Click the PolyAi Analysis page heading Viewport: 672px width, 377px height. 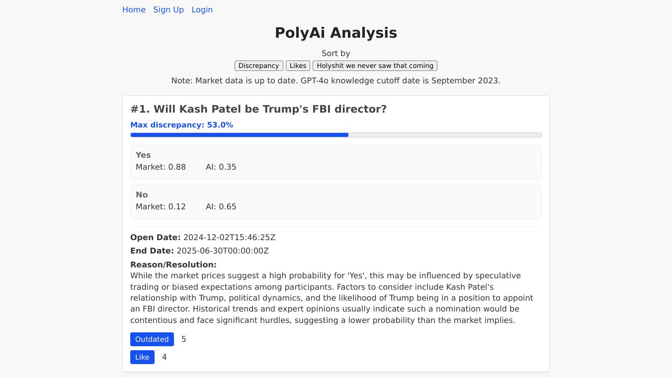(336, 33)
